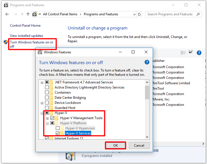Collapse Hyper-V Platform node
The width and height of the screenshot is (207, 164).
click(47, 123)
